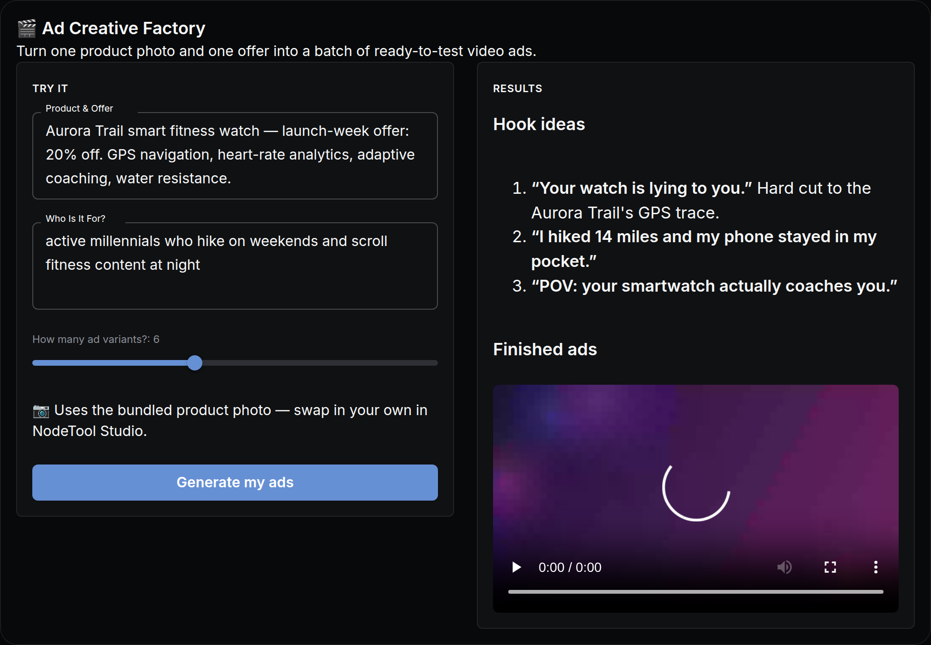Click the "Hook ideas" heading
Image resolution: width=931 pixels, height=645 pixels.
(x=539, y=124)
